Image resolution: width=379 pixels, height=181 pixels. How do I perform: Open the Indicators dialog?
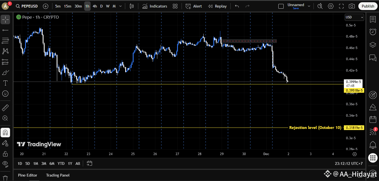(155, 6)
